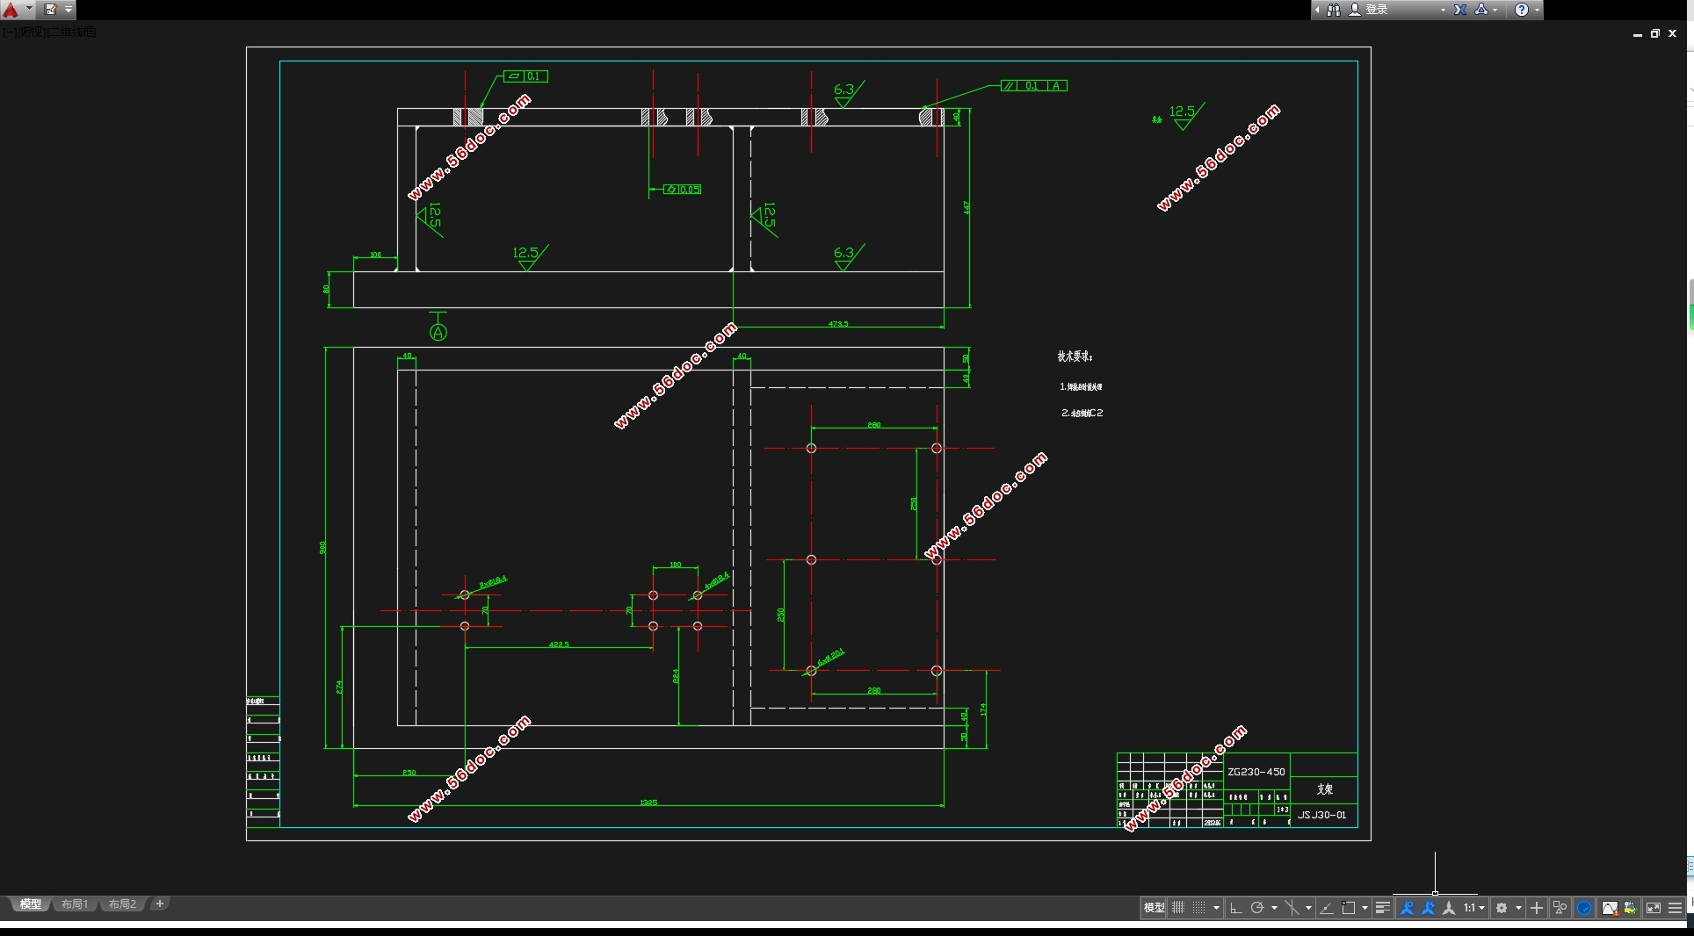Screen dimensions: 1694x936
Task: Select datum A circle symbol
Action: 438,333
